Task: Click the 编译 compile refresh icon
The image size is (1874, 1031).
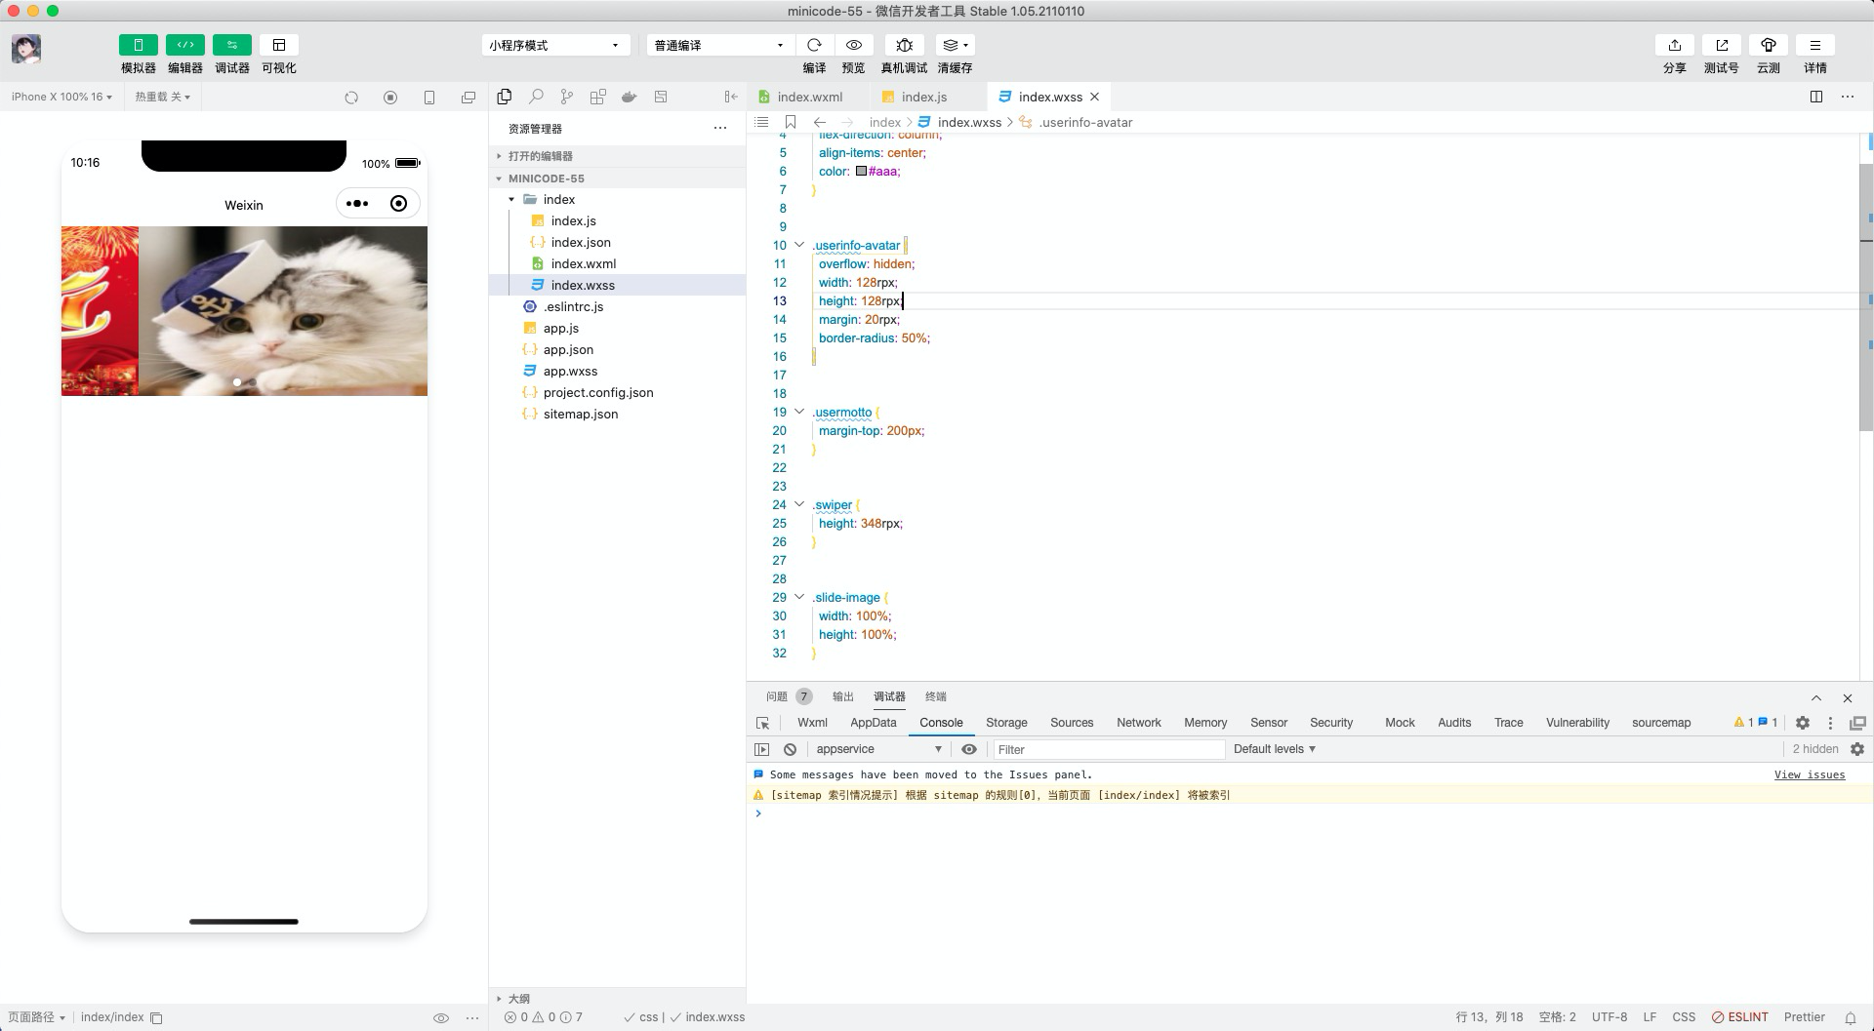Action: [814, 45]
